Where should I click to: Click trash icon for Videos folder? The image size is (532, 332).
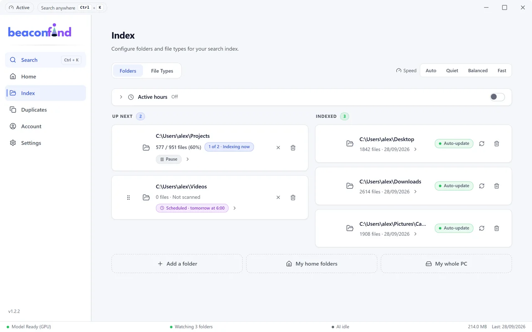tap(293, 198)
